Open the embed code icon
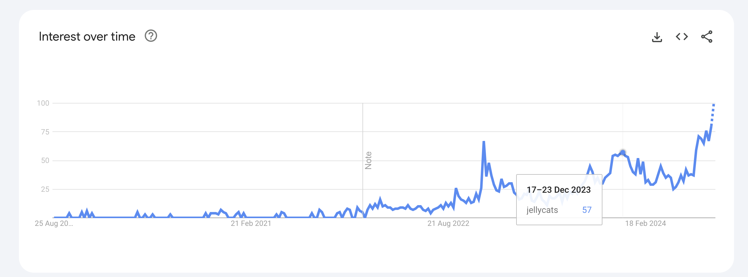The image size is (748, 277). click(x=682, y=37)
